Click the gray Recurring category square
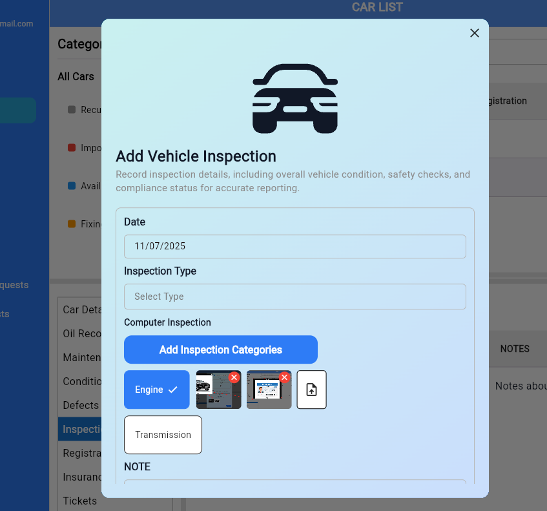Screen dimensions: 547x511 tap(72, 110)
